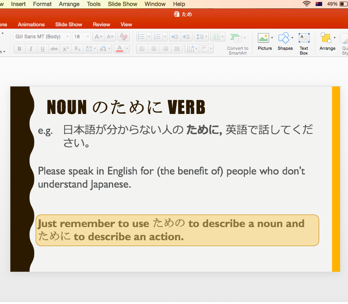Open the font name dropdown
Screen dimensions: 348x304
point(67,37)
